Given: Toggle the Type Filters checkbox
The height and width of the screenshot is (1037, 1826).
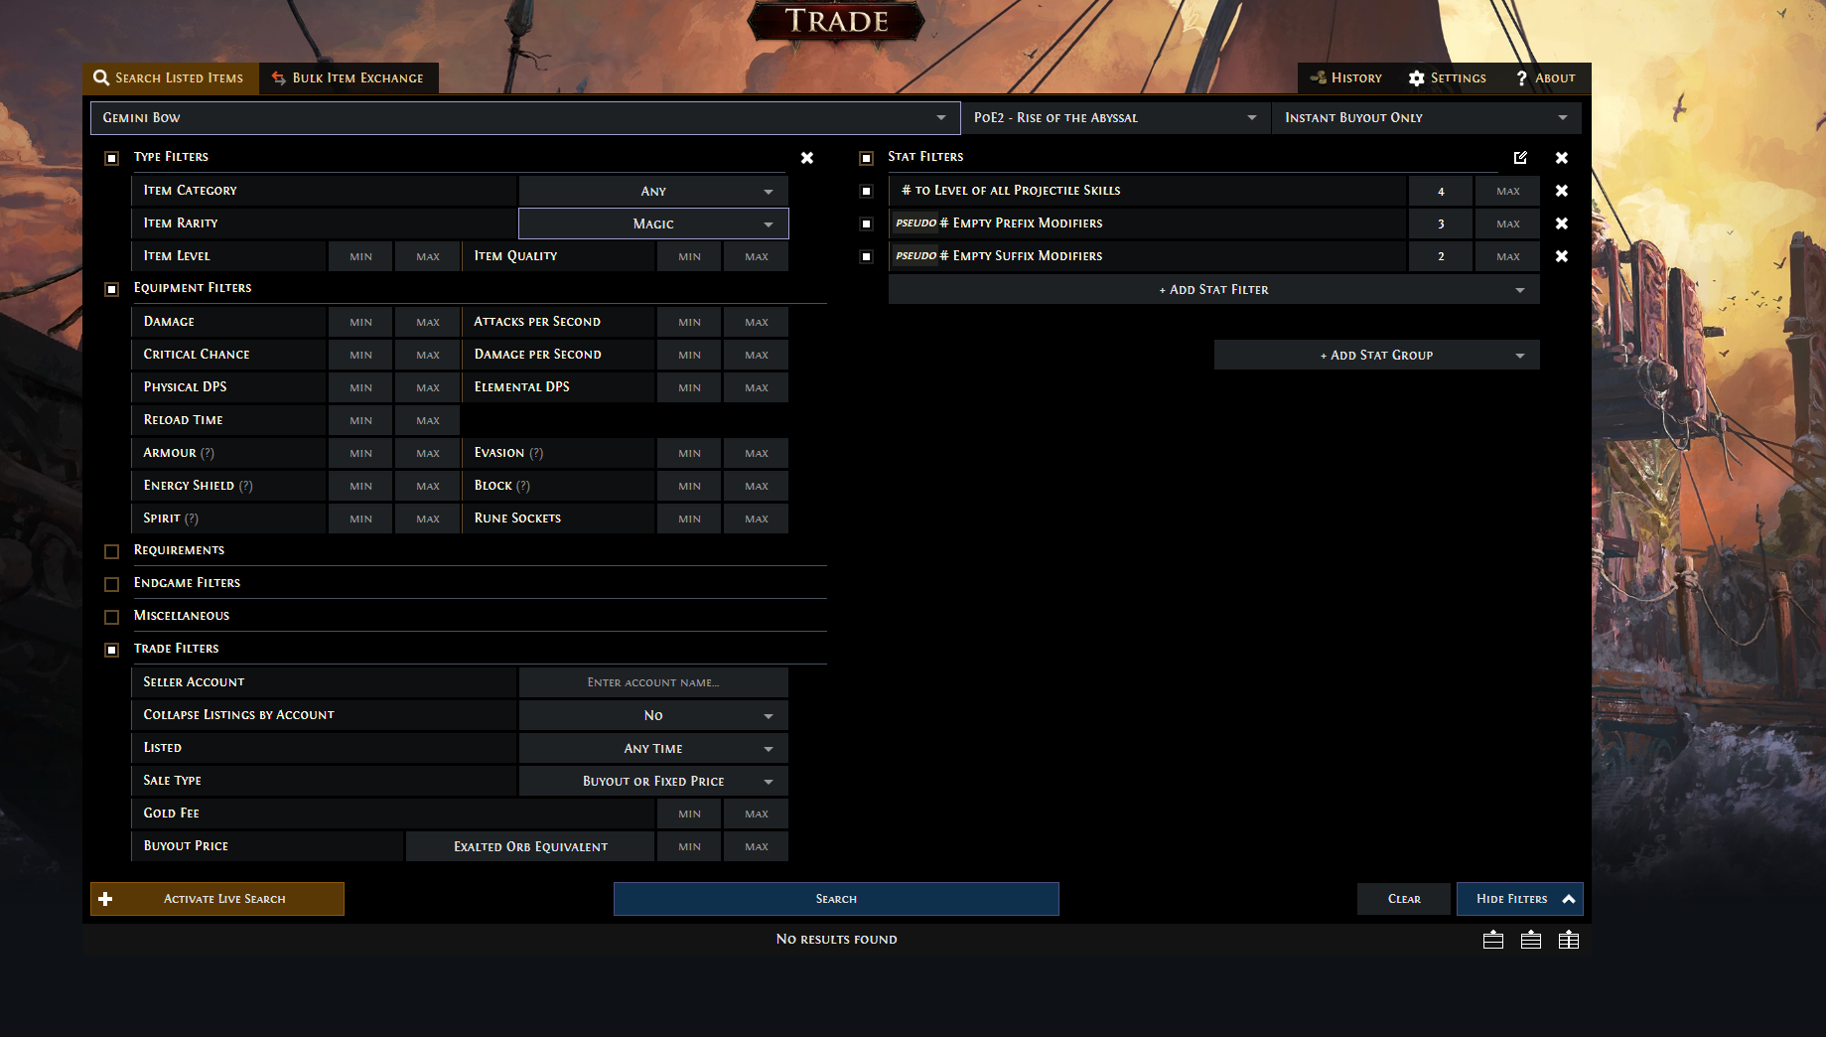Looking at the screenshot, I should point(112,158).
